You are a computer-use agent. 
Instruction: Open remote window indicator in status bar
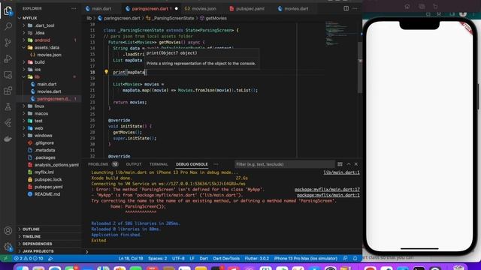pyautogui.click(x=5, y=258)
